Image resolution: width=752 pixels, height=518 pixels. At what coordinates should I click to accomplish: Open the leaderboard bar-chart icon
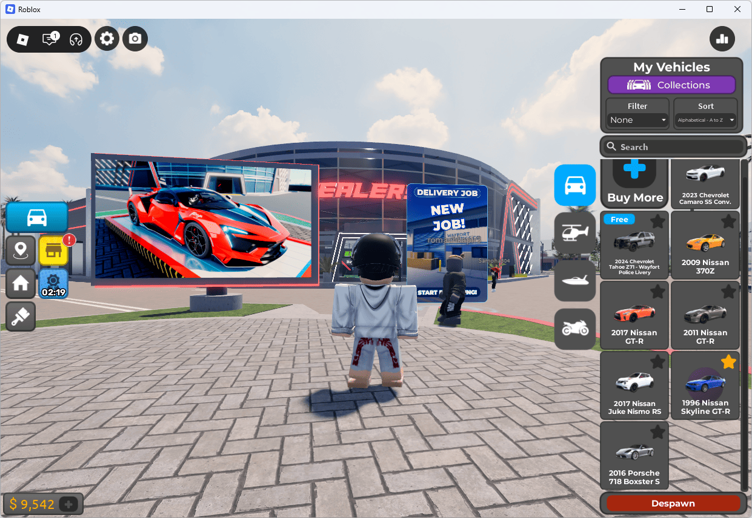[x=722, y=39]
